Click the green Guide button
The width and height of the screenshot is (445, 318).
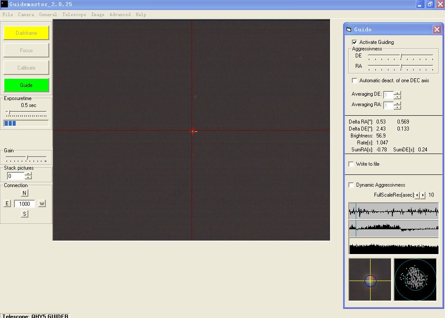[26, 85]
